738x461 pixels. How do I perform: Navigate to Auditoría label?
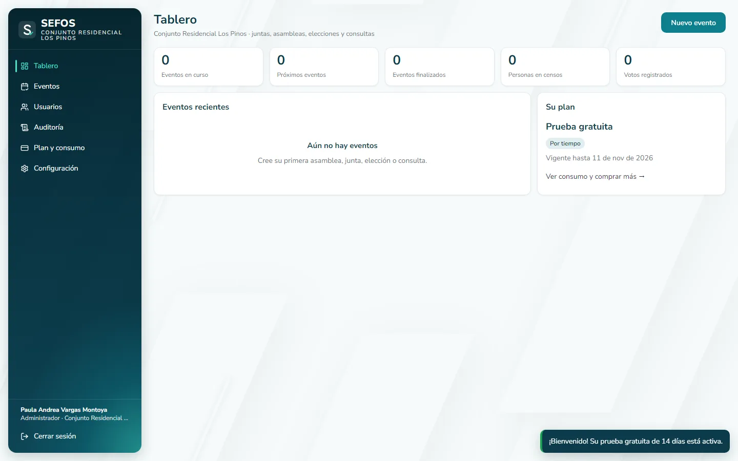click(49, 128)
